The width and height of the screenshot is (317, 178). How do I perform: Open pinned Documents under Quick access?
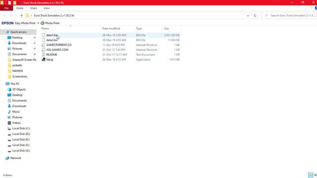19,54
